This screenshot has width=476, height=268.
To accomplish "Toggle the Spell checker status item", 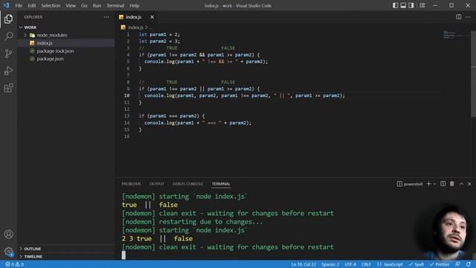I will pyautogui.click(x=416, y=264).
